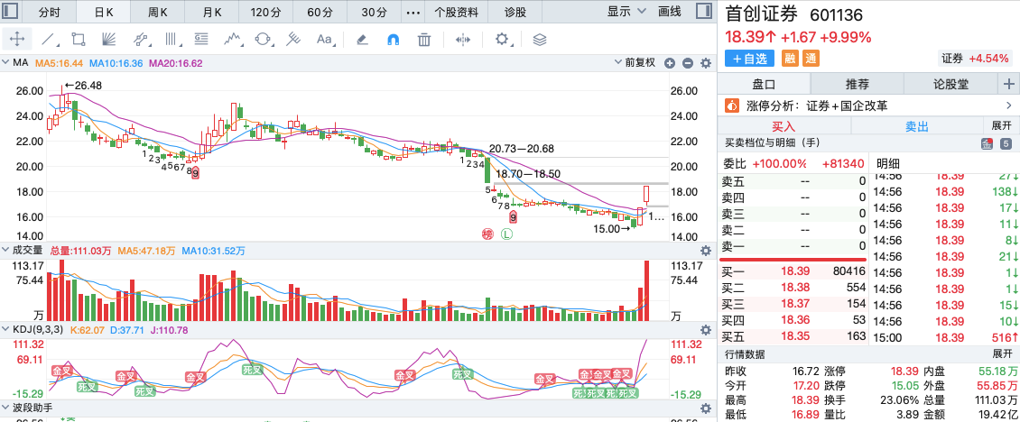Expand trading panel with first 展开
This screenshot has width=1020, height=422.
pos(1001,125)
